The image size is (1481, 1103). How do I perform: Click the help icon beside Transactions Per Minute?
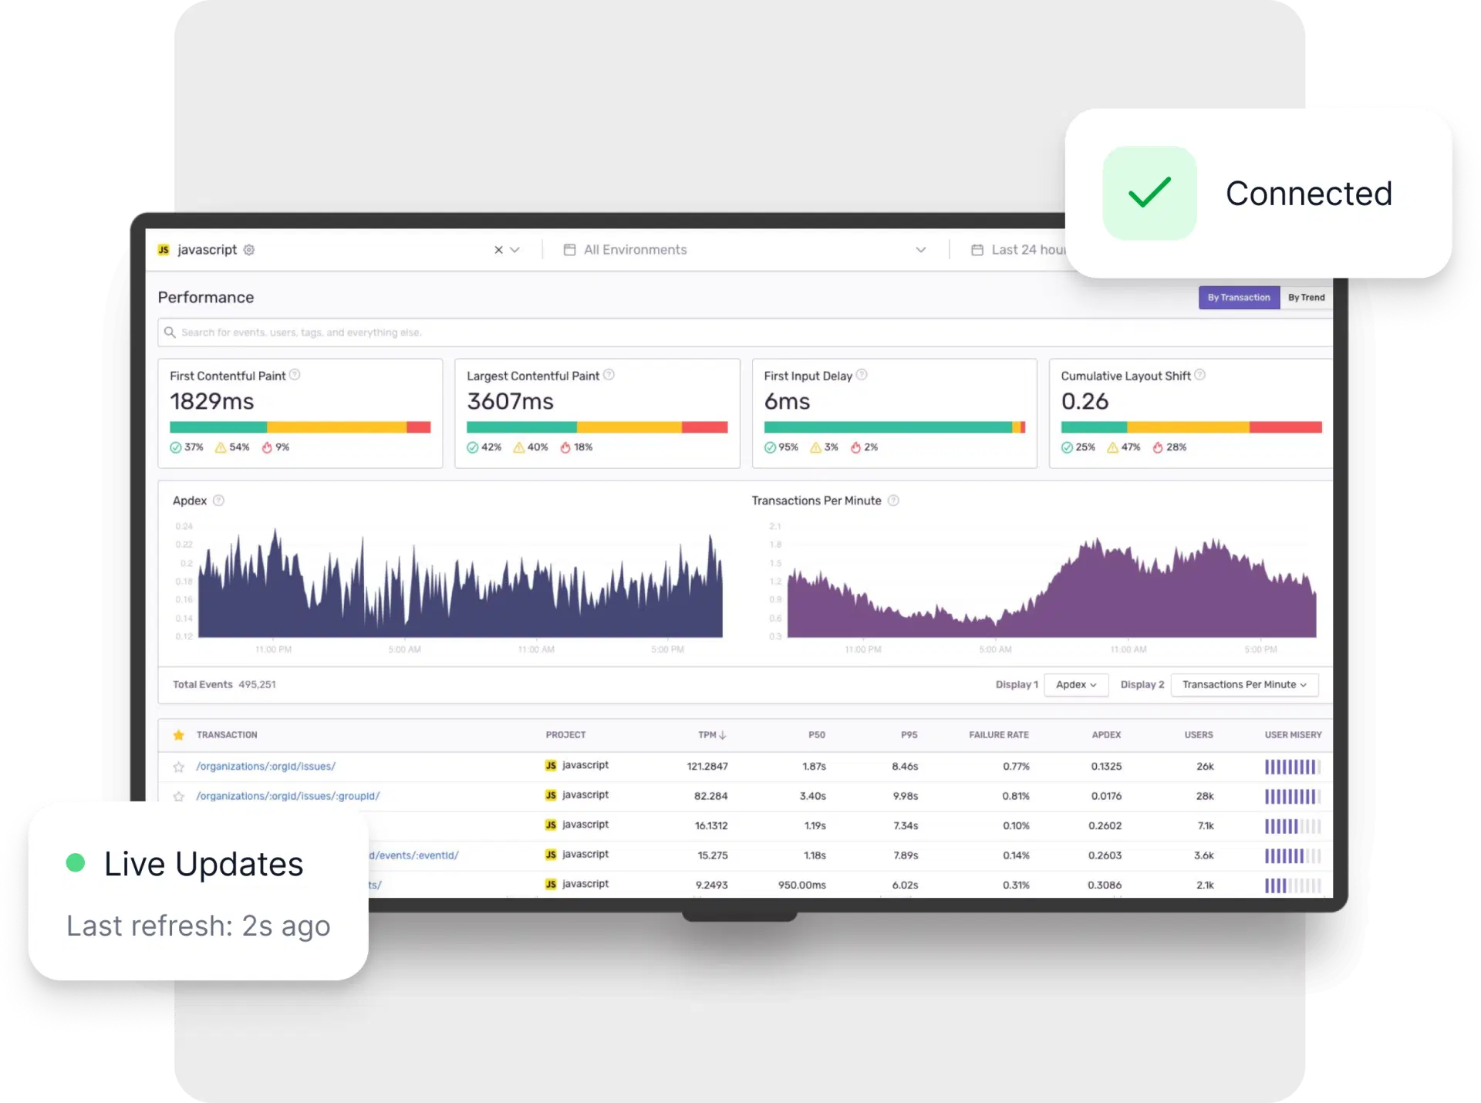click(893, 501)
